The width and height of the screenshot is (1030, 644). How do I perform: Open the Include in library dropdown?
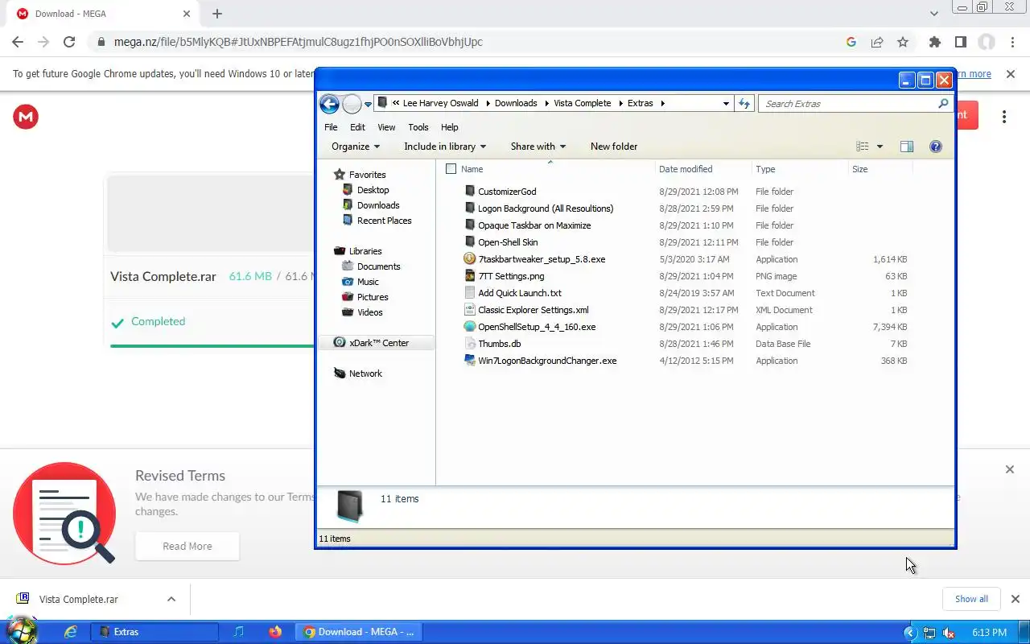point(445,147)
